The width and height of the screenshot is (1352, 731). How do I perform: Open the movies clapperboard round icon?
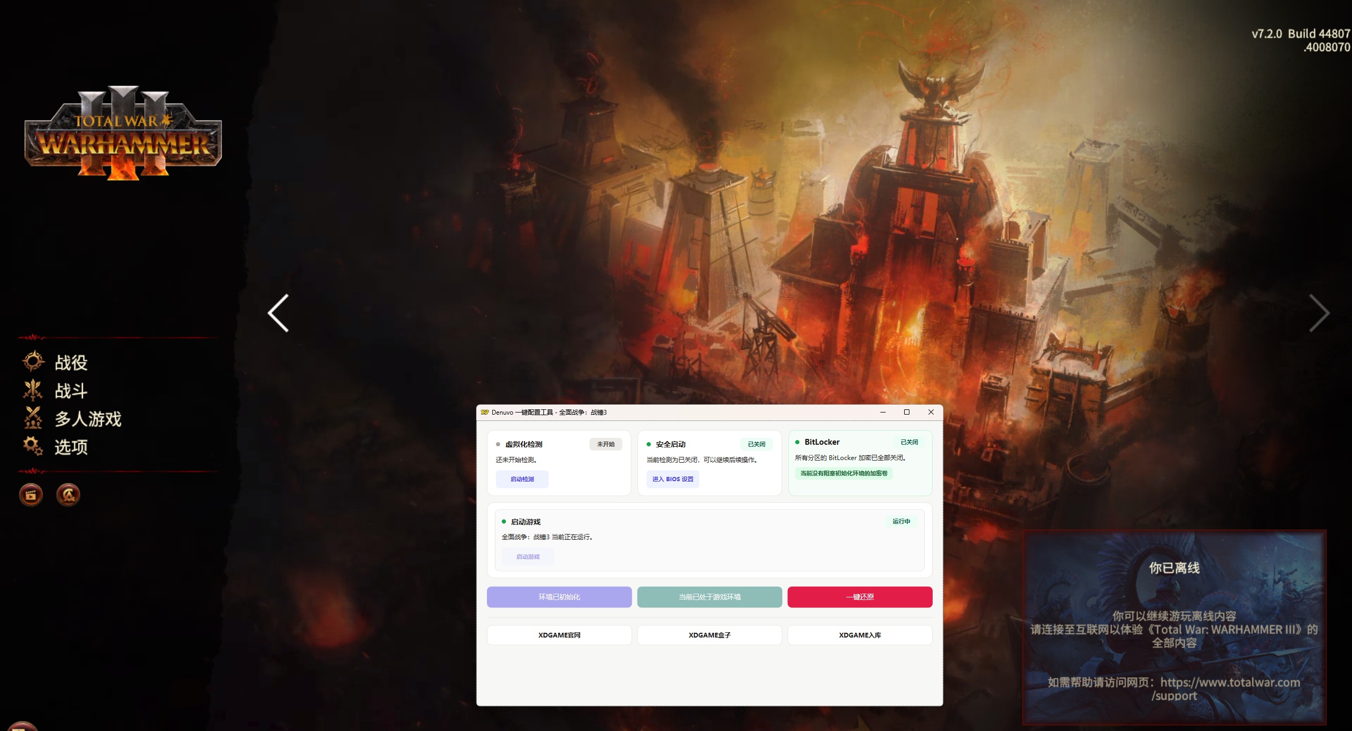[x=31, y=495]
